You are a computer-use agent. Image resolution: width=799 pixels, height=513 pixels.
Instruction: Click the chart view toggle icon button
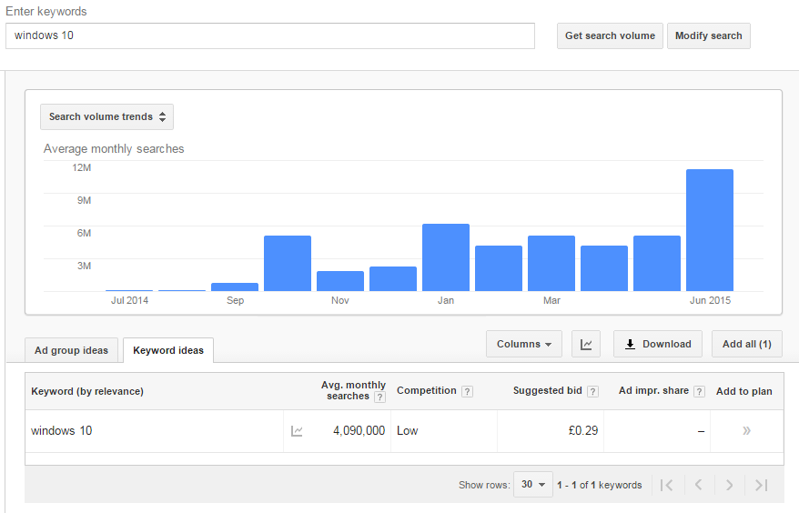pyautogui.click(x=586, y=345)
